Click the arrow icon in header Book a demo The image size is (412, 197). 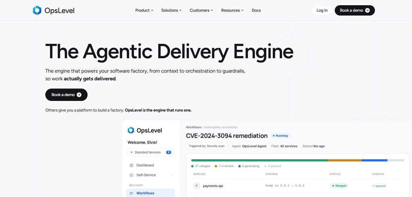(x=367, y=10)
